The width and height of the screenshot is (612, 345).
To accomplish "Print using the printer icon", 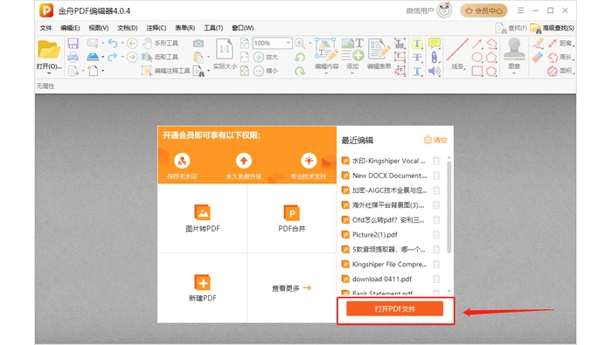I will pos(73,58).
